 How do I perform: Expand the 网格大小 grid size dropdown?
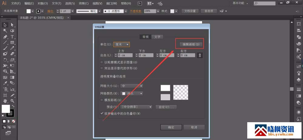(x=132, y=86)
